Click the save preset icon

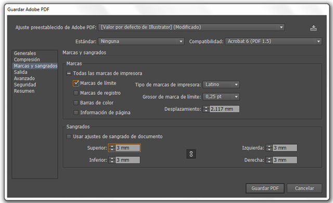(313, 28)
